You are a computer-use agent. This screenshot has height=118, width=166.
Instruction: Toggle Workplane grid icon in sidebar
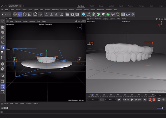click(x=3, y=81)
